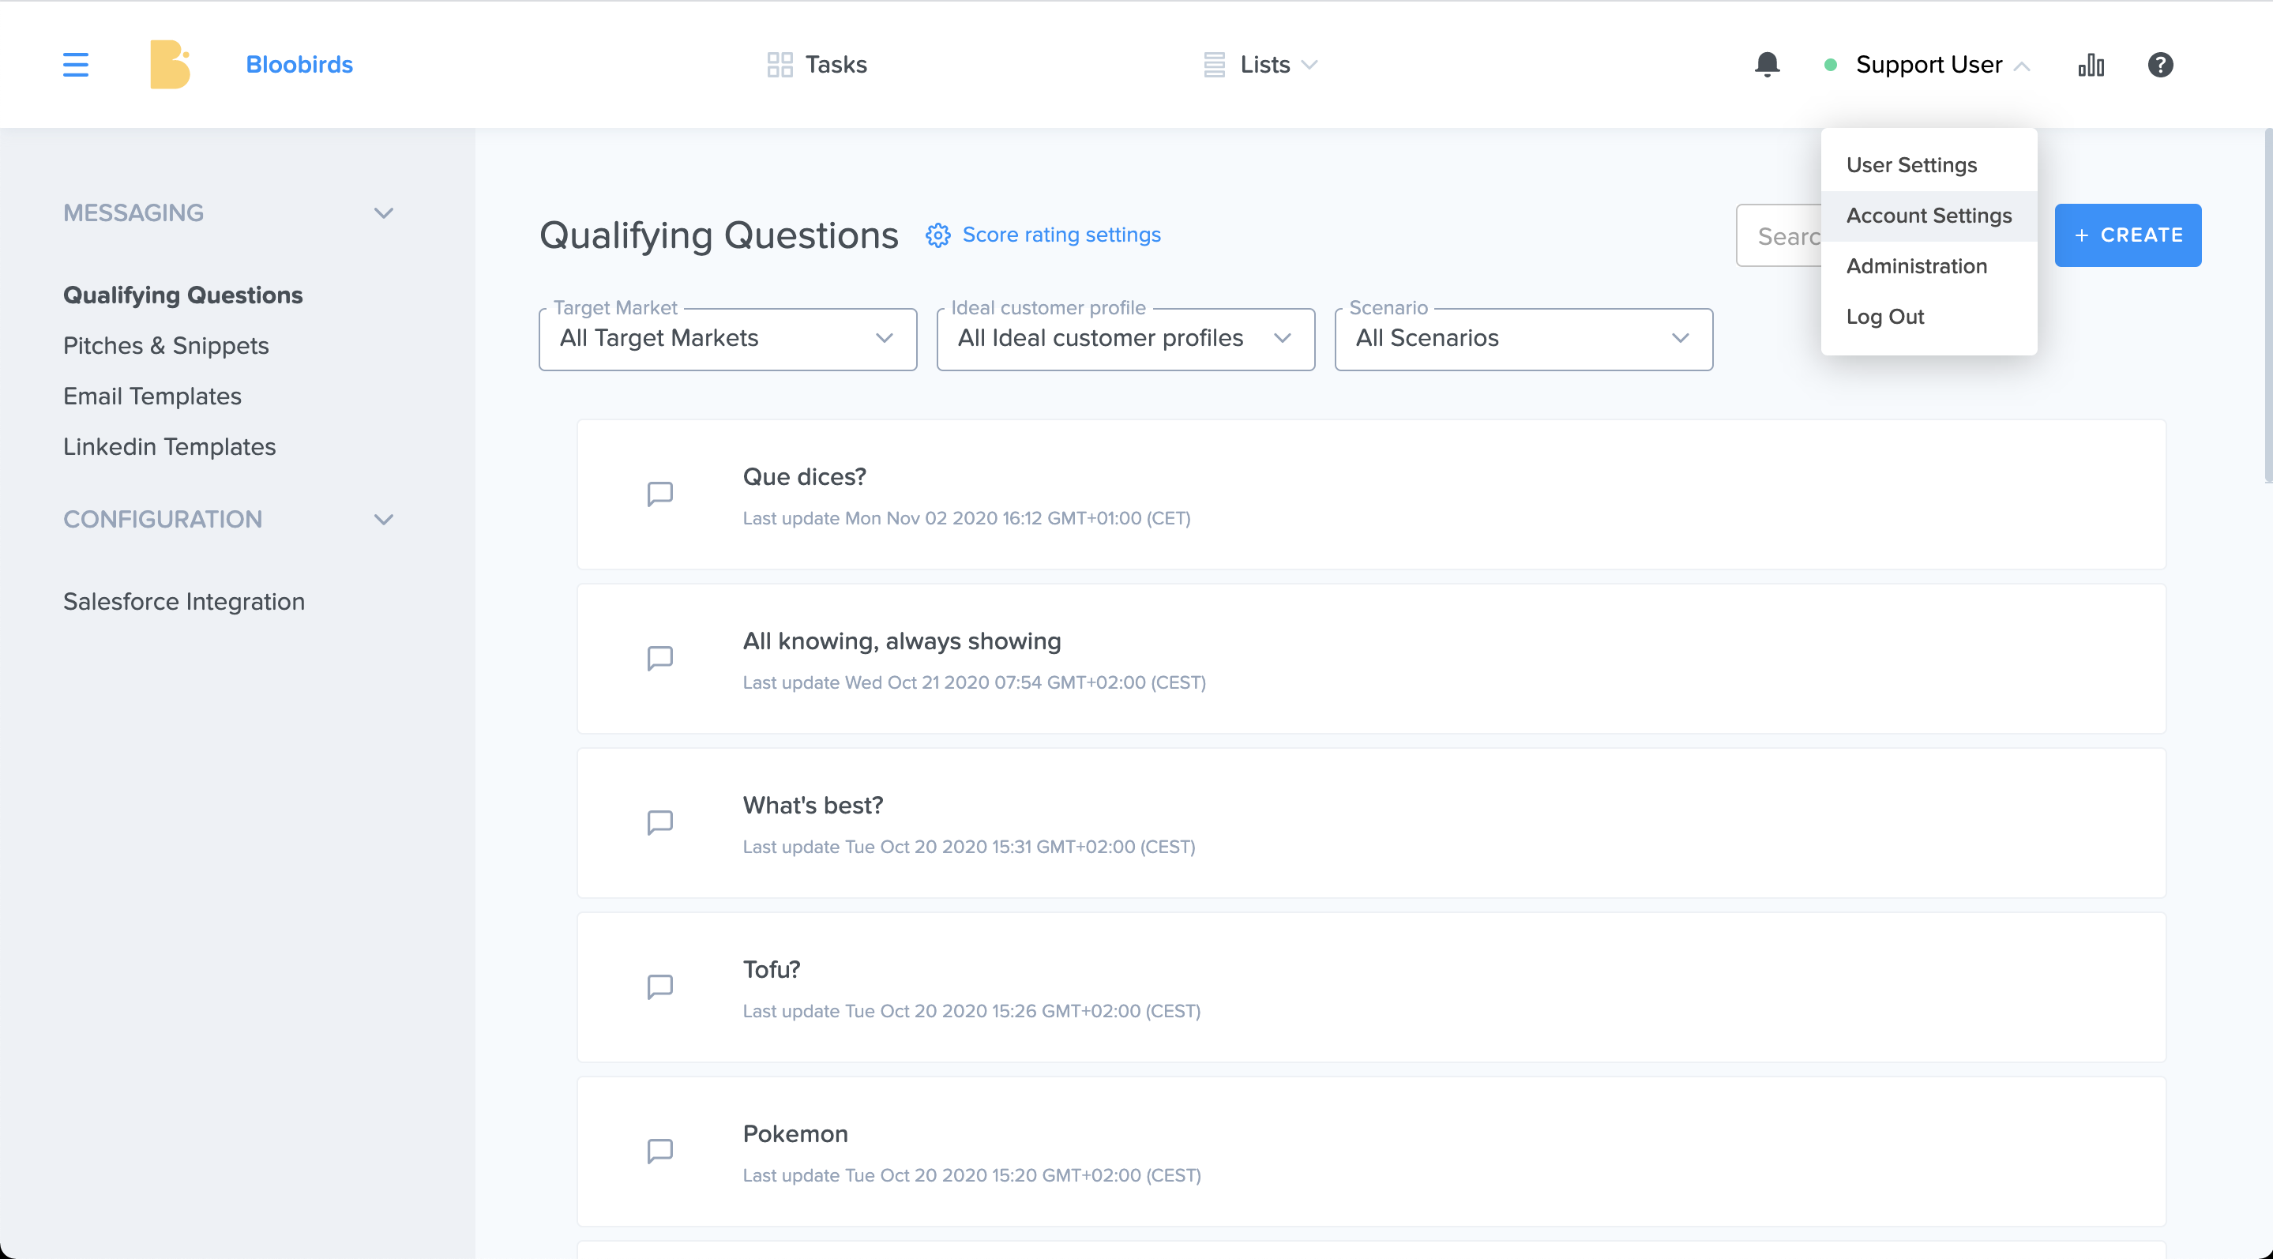Click the Bloobirds brand link

(299, 65)
